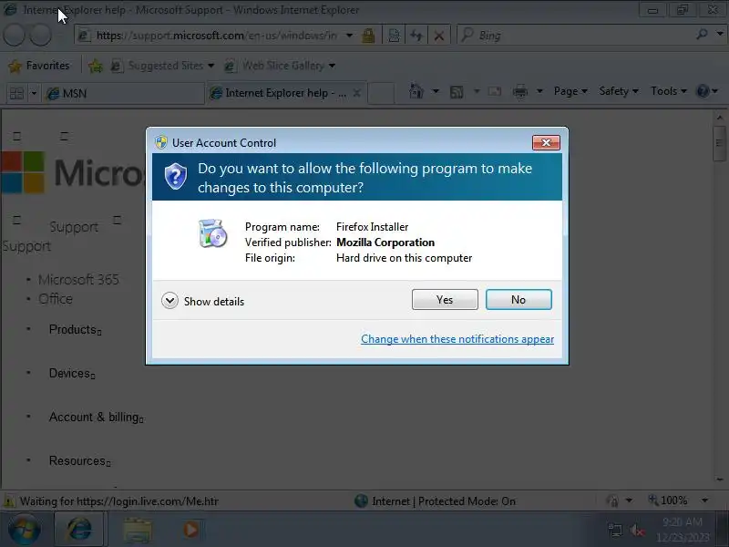Click the Stop loading icon
The width and height of the screenshot is (729, 547).
tap(438, 36)
